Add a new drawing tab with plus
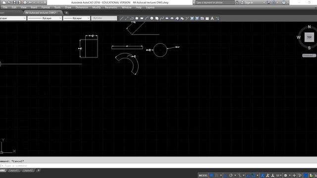 [x=66, y=13]
